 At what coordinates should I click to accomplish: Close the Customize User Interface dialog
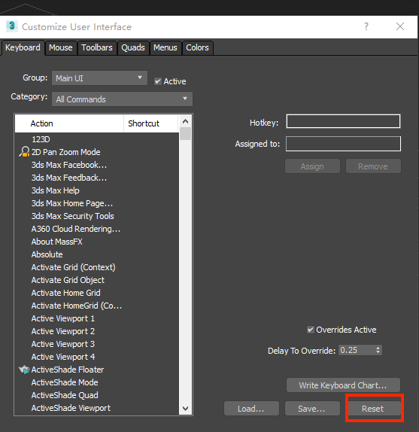(400, 26)
